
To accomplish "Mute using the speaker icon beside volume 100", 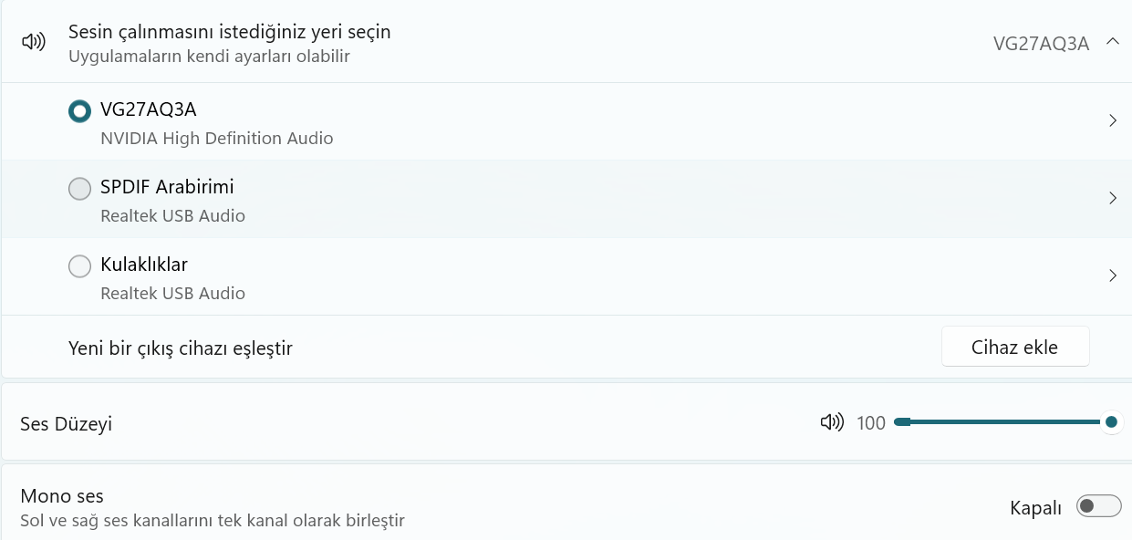I will [831, 422].
